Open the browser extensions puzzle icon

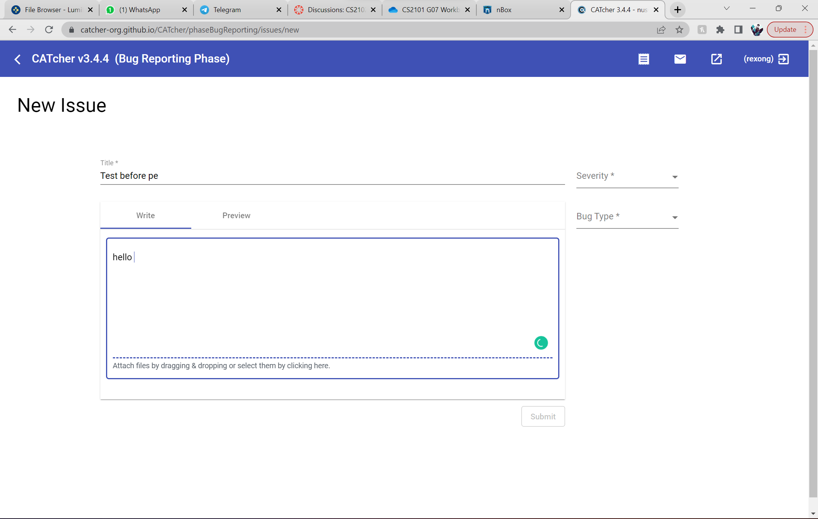[x=720, y=30]
